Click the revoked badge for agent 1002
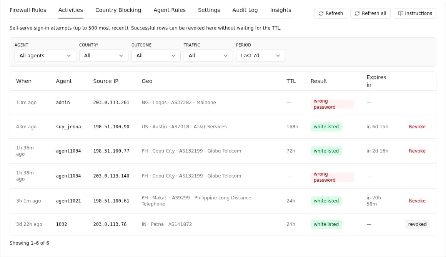 tap(417, 224)
